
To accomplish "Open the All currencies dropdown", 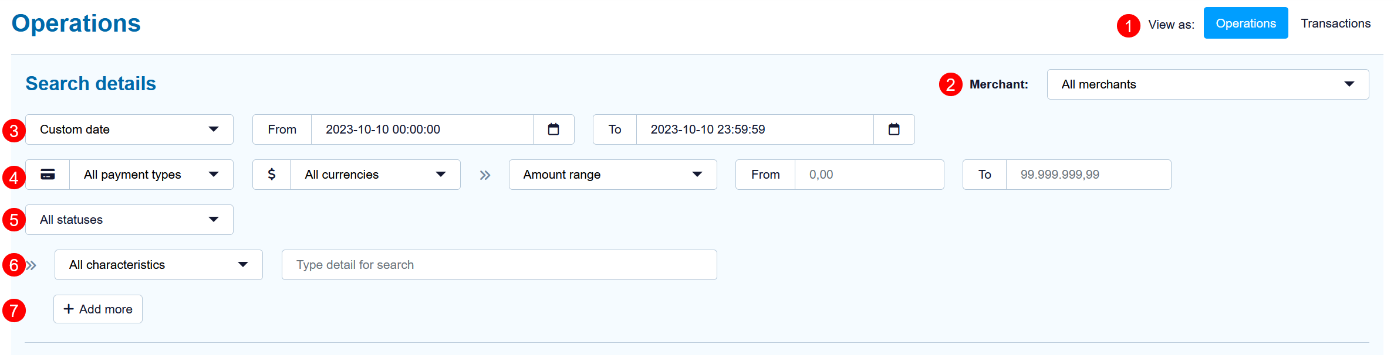I will [x=374, y=175].
